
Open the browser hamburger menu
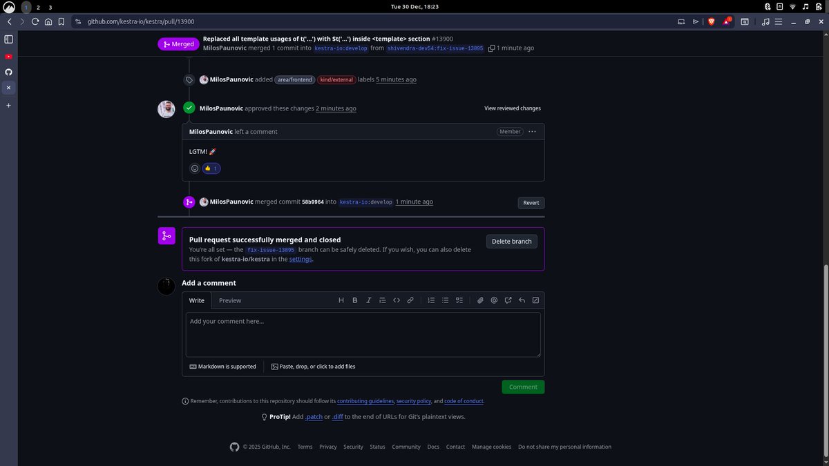pyautogui.click(x=777, y=21)
